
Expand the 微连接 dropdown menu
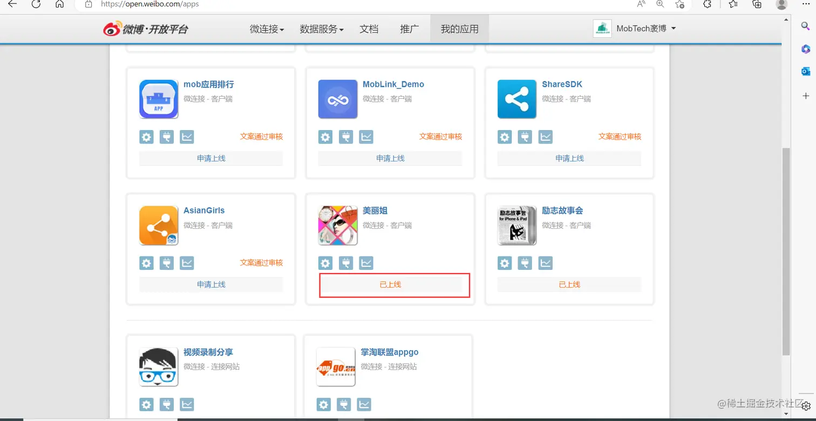click(267, 29)
